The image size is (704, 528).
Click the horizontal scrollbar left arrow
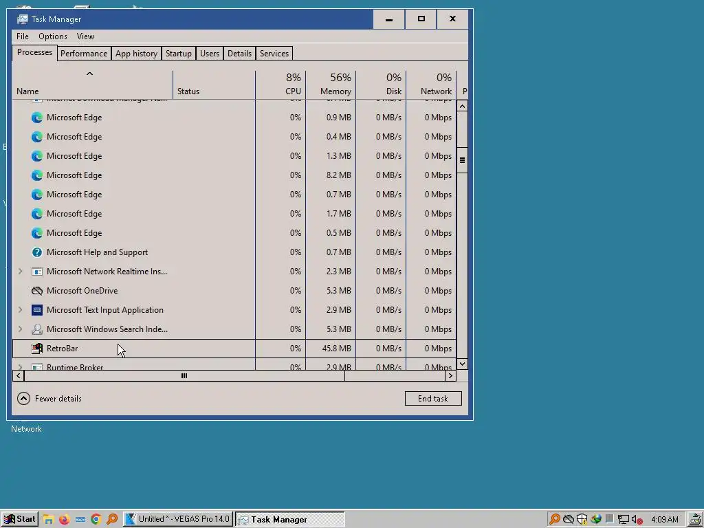pos(19,376)
